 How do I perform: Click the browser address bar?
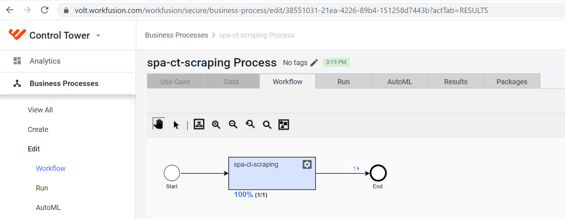click(x=311, y=10)
